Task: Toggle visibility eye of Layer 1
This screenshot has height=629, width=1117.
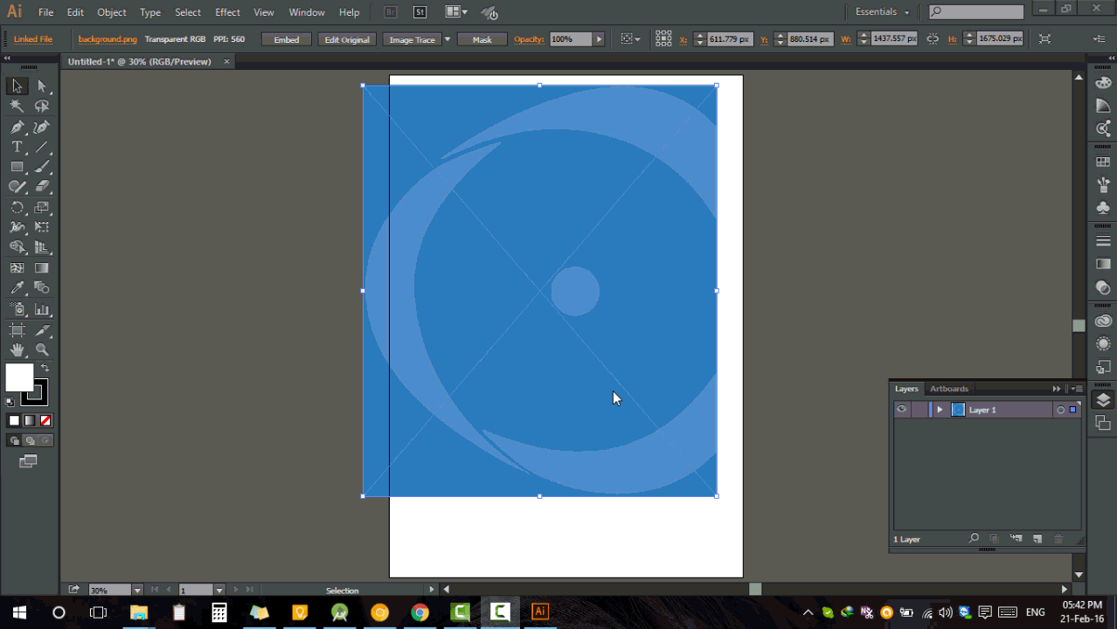Action: tap(901, 409)
